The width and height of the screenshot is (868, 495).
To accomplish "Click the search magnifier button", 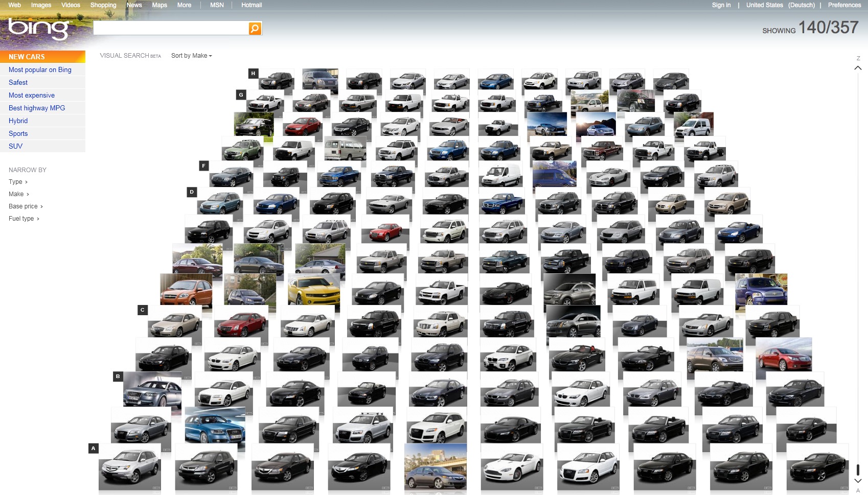I will (x=254, y=28).
